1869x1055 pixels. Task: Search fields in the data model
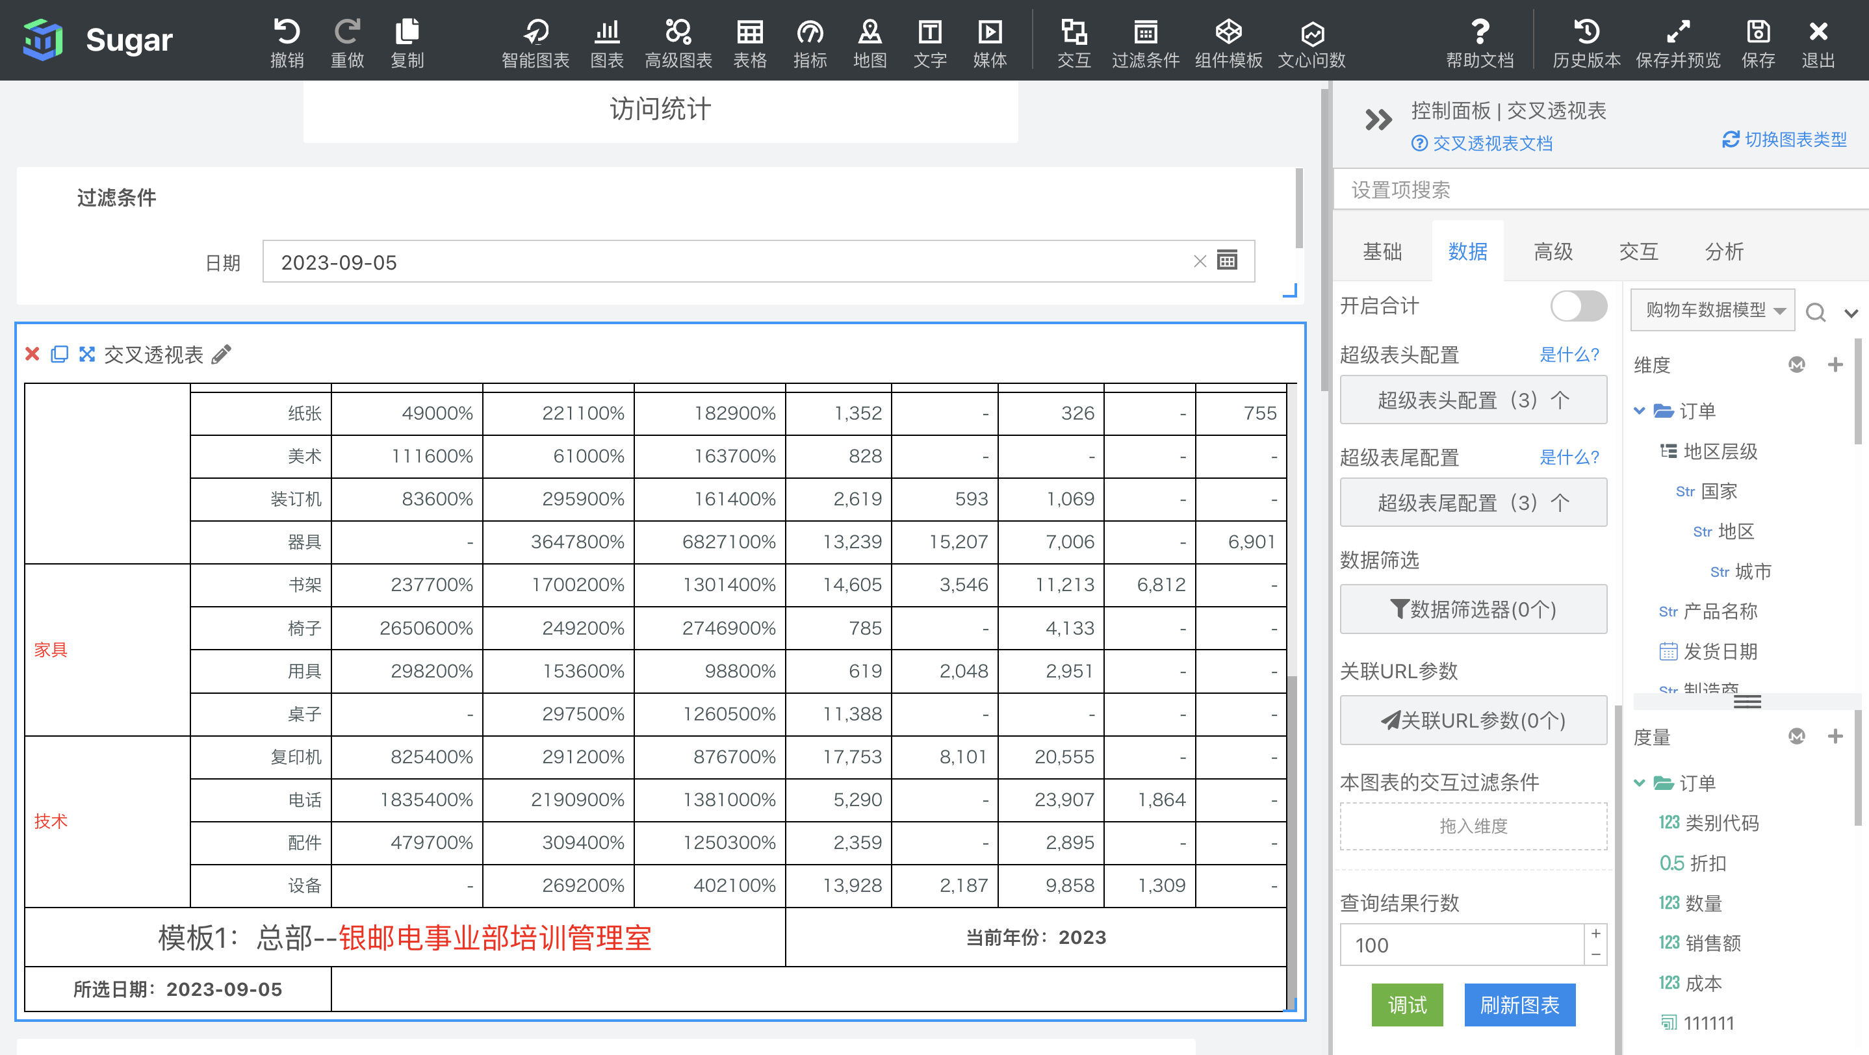pyautogui.click(x=1815, y=312)
